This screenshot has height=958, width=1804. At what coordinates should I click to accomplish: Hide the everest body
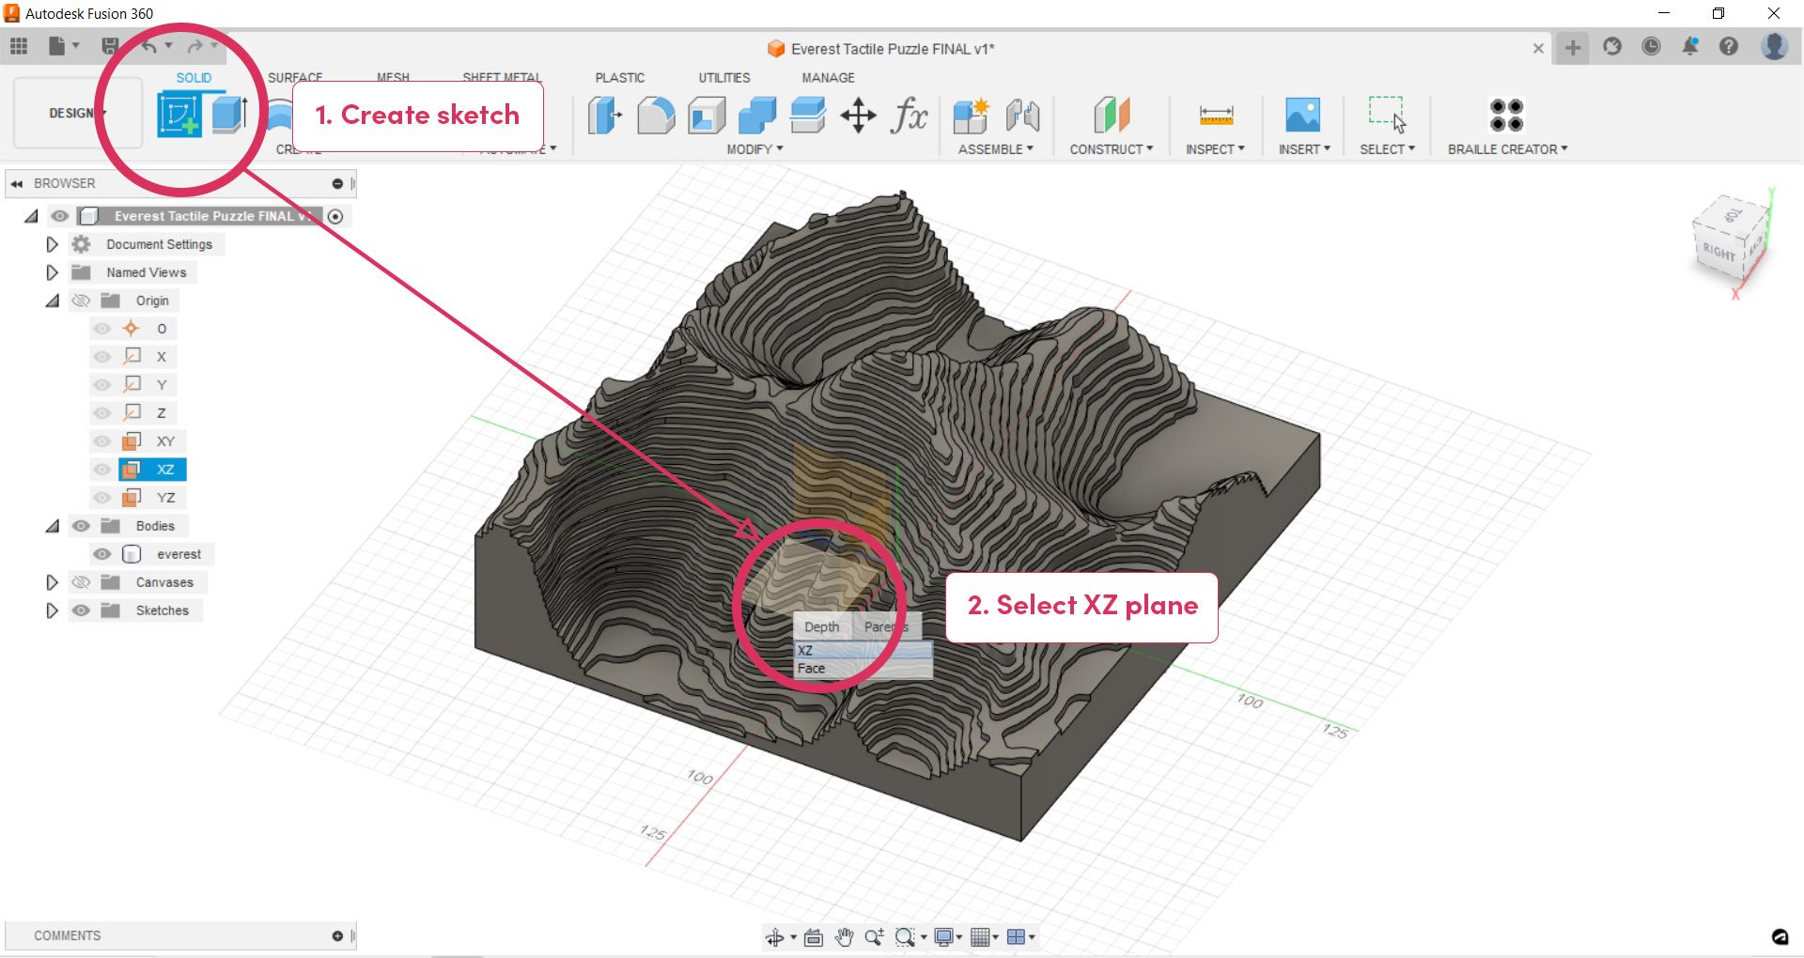[x=102, y=554]
